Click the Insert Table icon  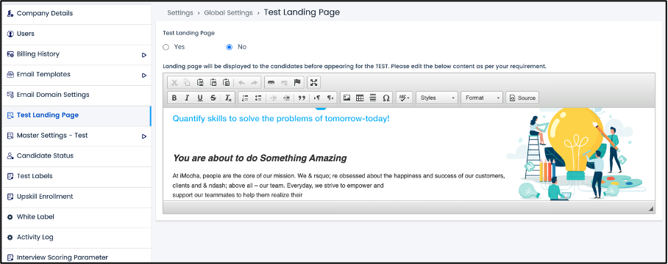(360, 98)
